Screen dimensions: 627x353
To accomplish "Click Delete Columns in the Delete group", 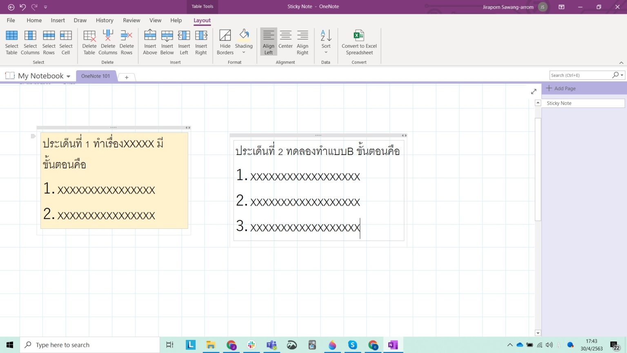I will (107, 42).
